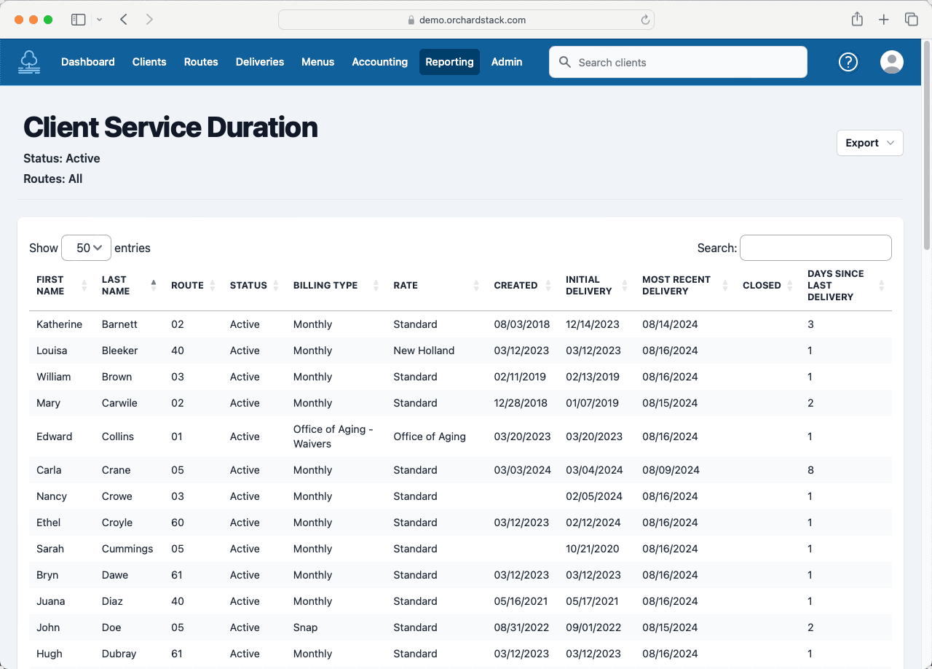The width and height of the screenshot is (932, 669).
Task: Expand the chevron next to sidebar button
Action: [x=100, y=20]
